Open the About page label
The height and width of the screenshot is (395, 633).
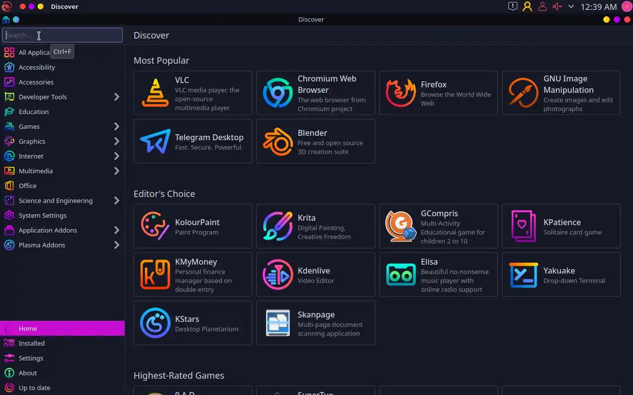click(28, 373)
